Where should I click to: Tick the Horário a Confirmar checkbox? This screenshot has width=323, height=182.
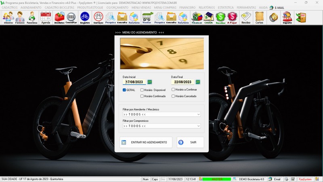click(173, 90)
